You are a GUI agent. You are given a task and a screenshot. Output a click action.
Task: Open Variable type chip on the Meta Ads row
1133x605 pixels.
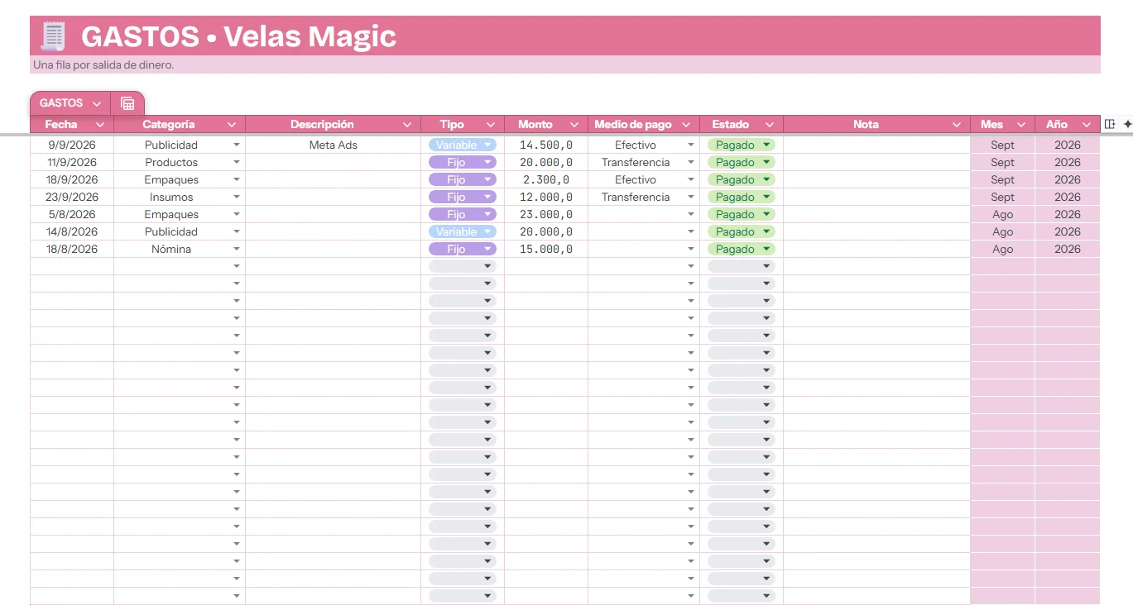pyautogui.click(x=463, y=145)
